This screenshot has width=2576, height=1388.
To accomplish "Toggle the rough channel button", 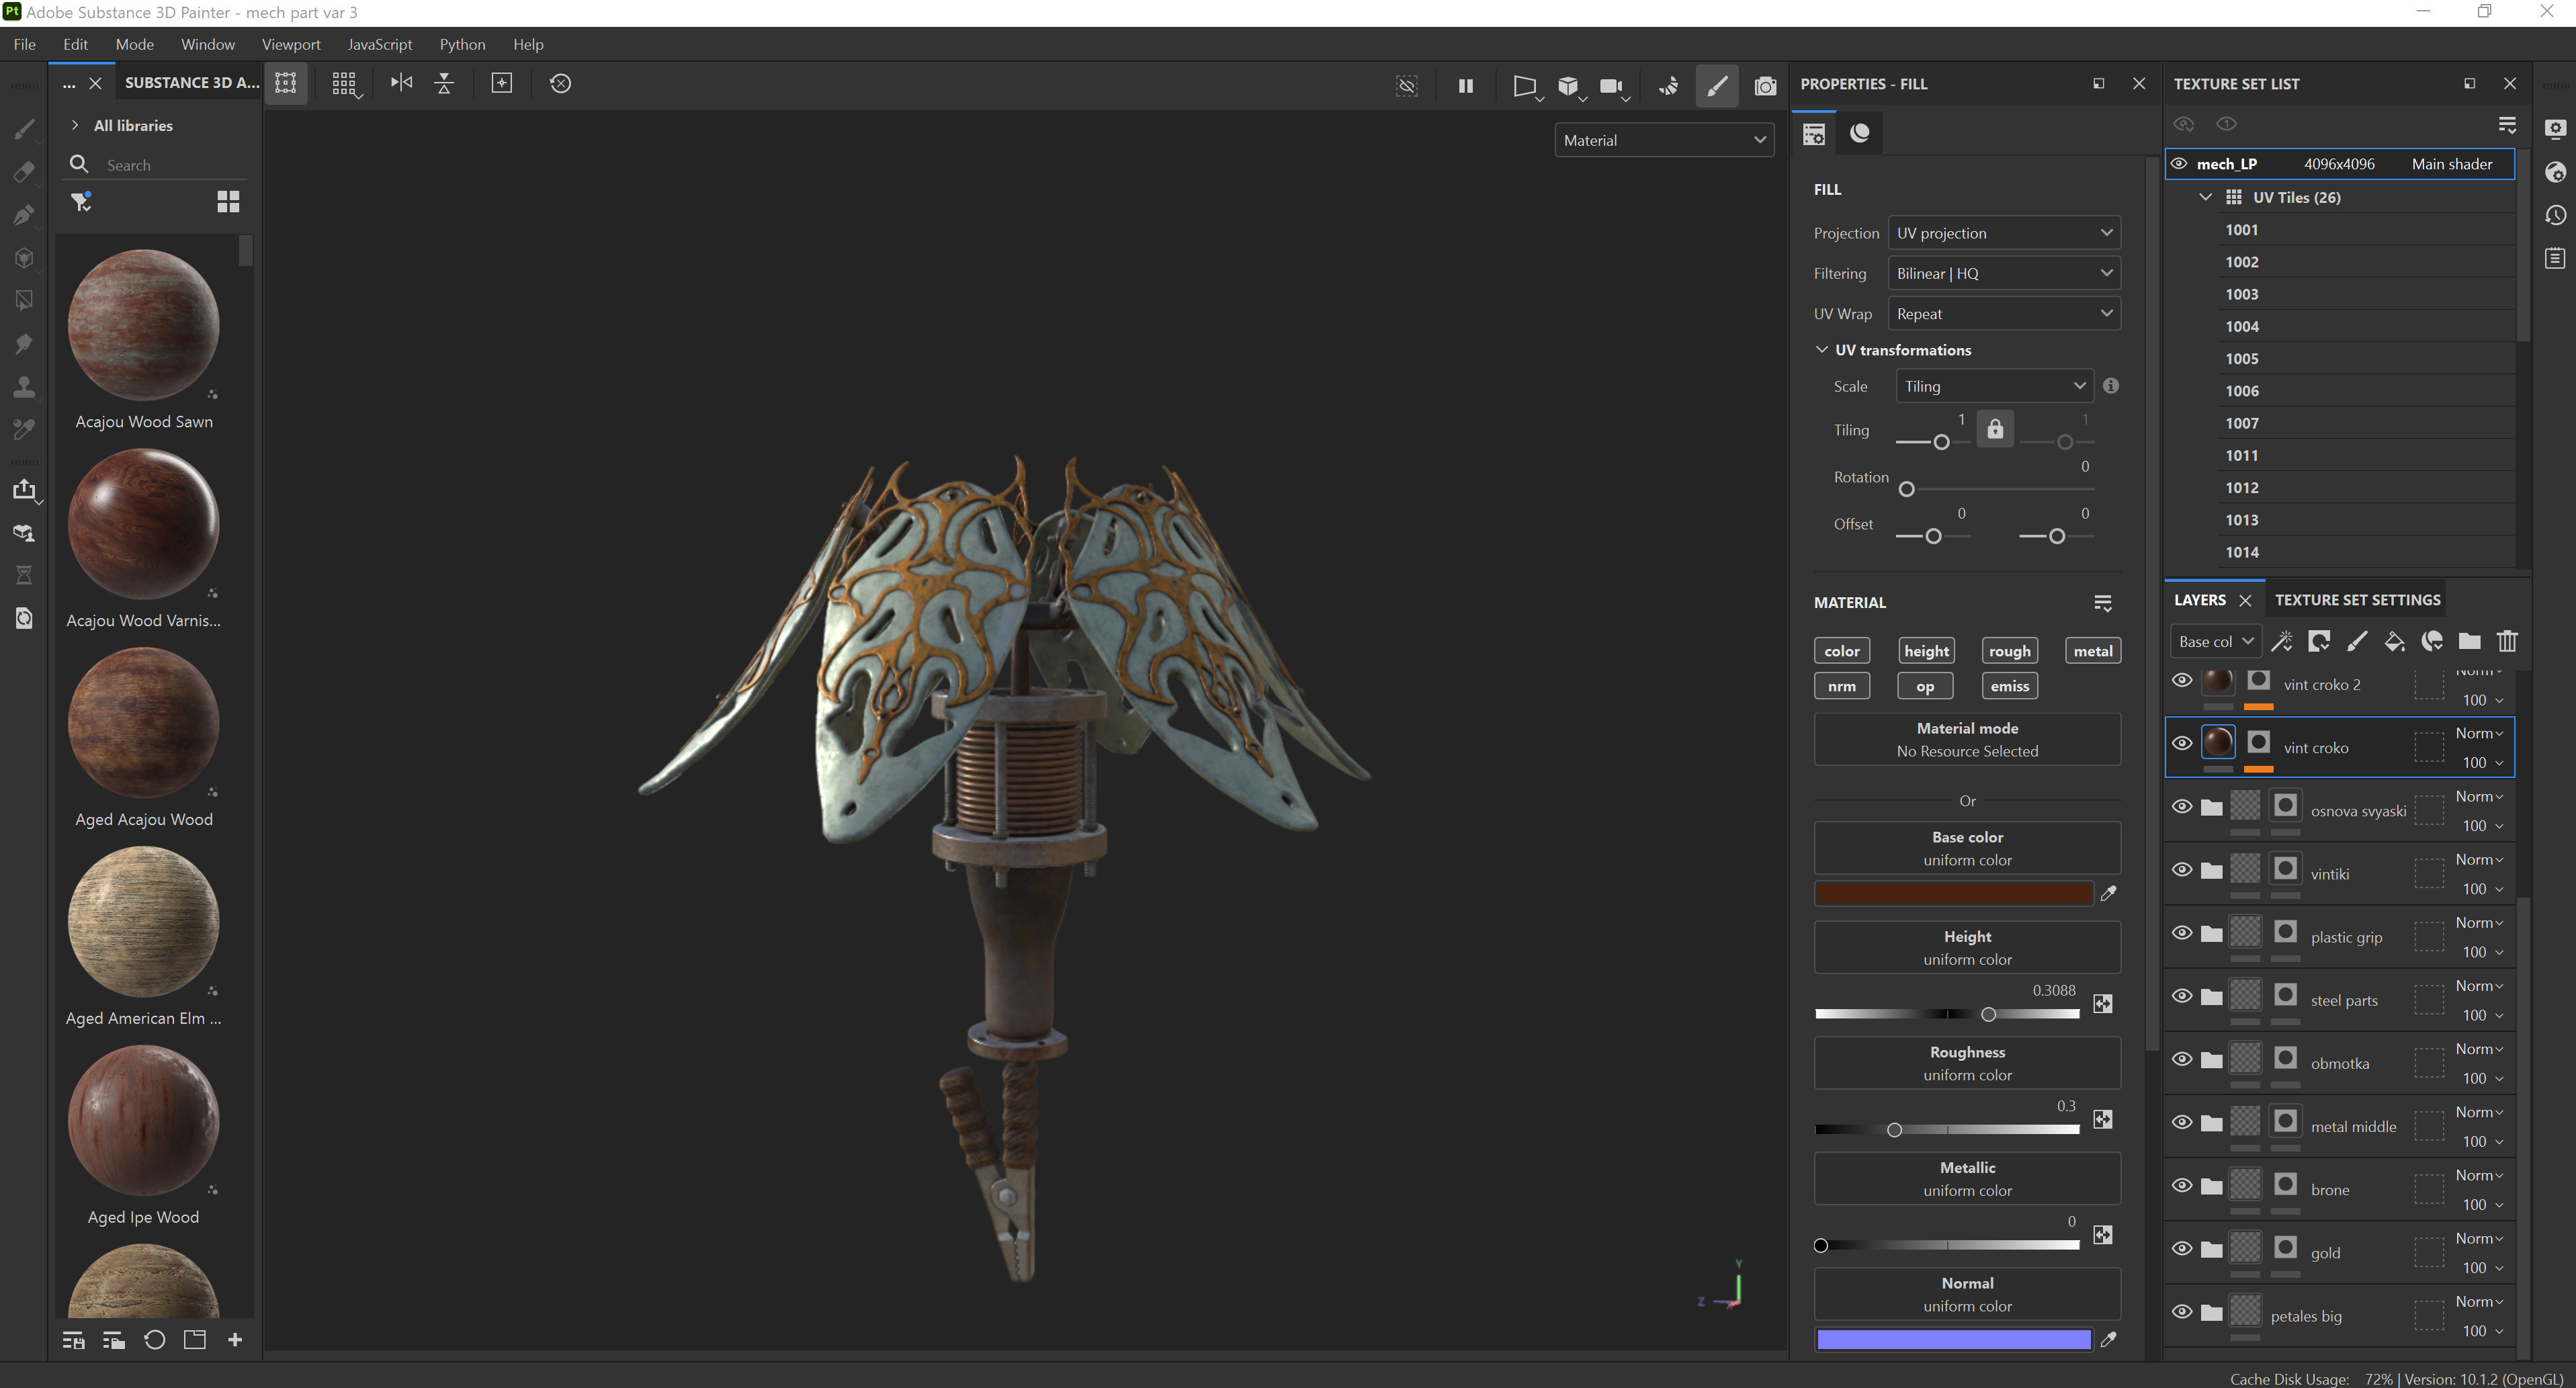I will (x=2009, y=651).
